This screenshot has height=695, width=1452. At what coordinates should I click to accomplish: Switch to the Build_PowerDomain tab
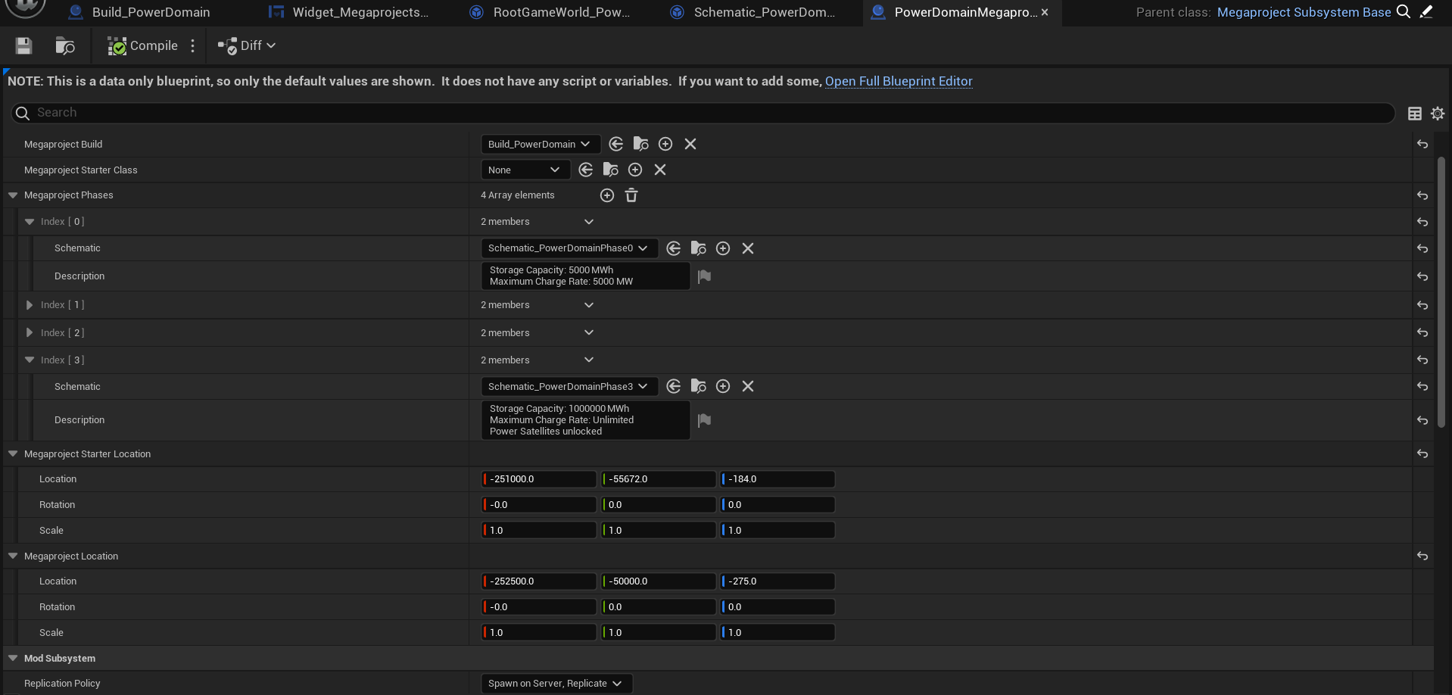tap(139, 12)
